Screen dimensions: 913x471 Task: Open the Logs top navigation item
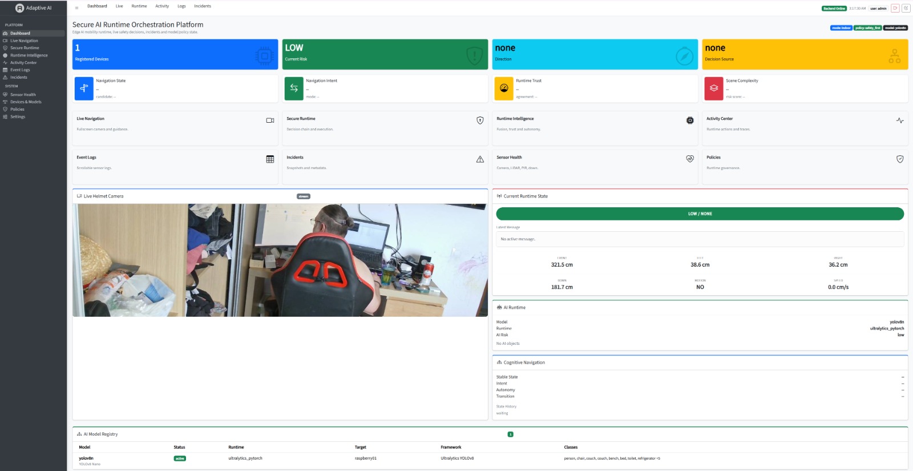[x=181, y=6]
